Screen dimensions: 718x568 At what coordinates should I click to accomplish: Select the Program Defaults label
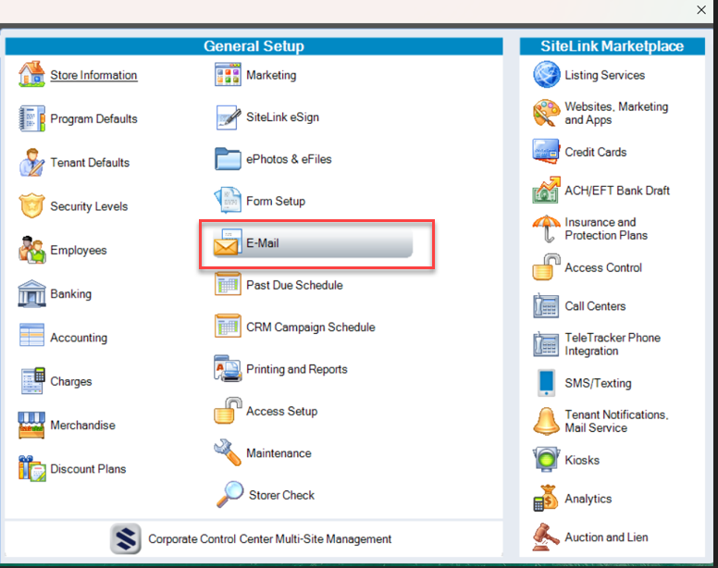coord(93,119)
